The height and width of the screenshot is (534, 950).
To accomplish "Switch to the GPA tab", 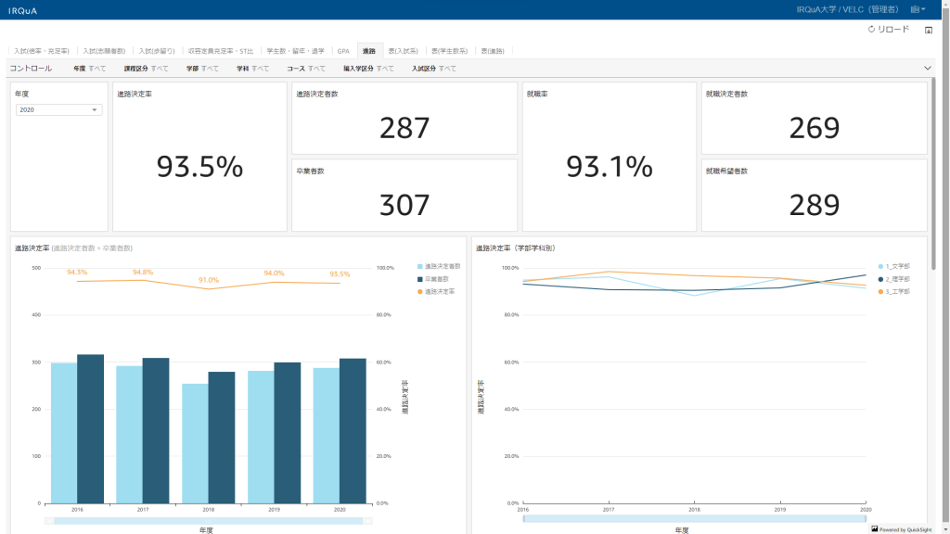I will (x=343, y=51).
